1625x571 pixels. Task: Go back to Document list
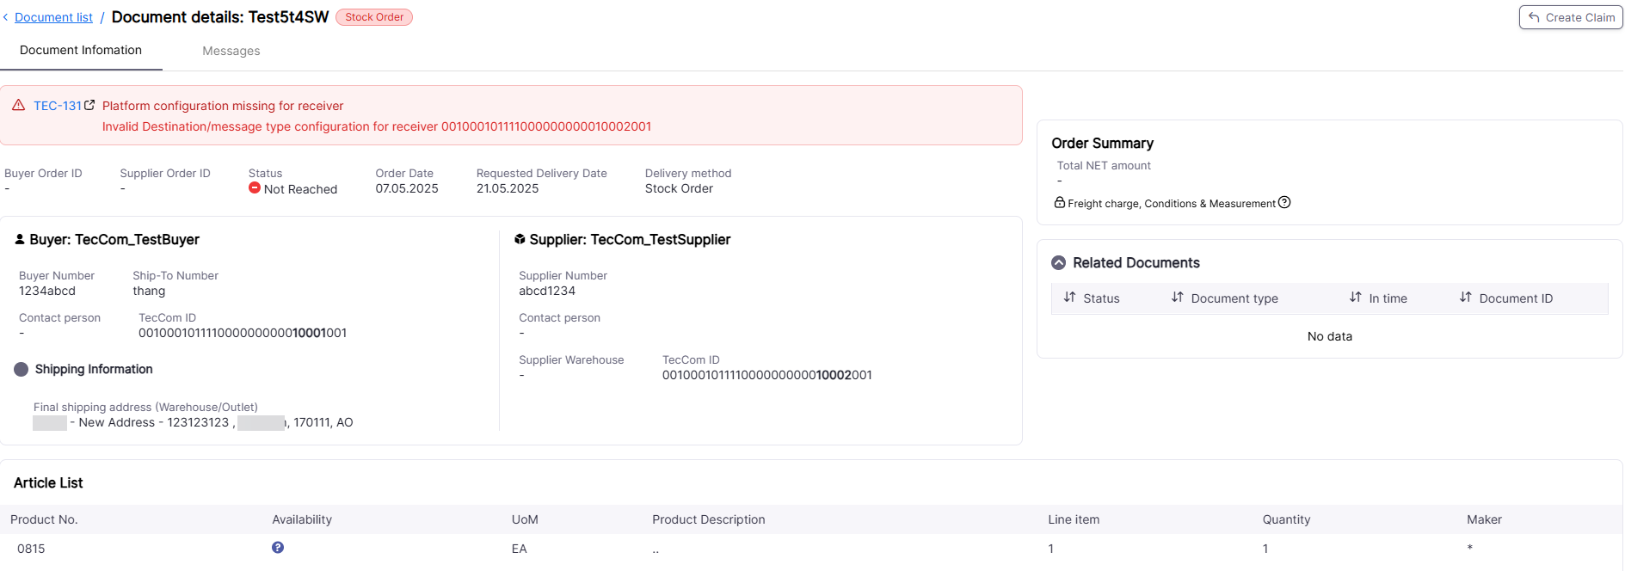point(53,17)
